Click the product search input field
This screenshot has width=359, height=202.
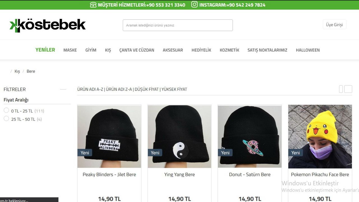click(x=178, y=25)
